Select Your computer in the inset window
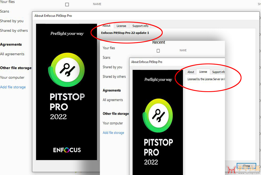261x175 pixels. [x=113, y=123]
